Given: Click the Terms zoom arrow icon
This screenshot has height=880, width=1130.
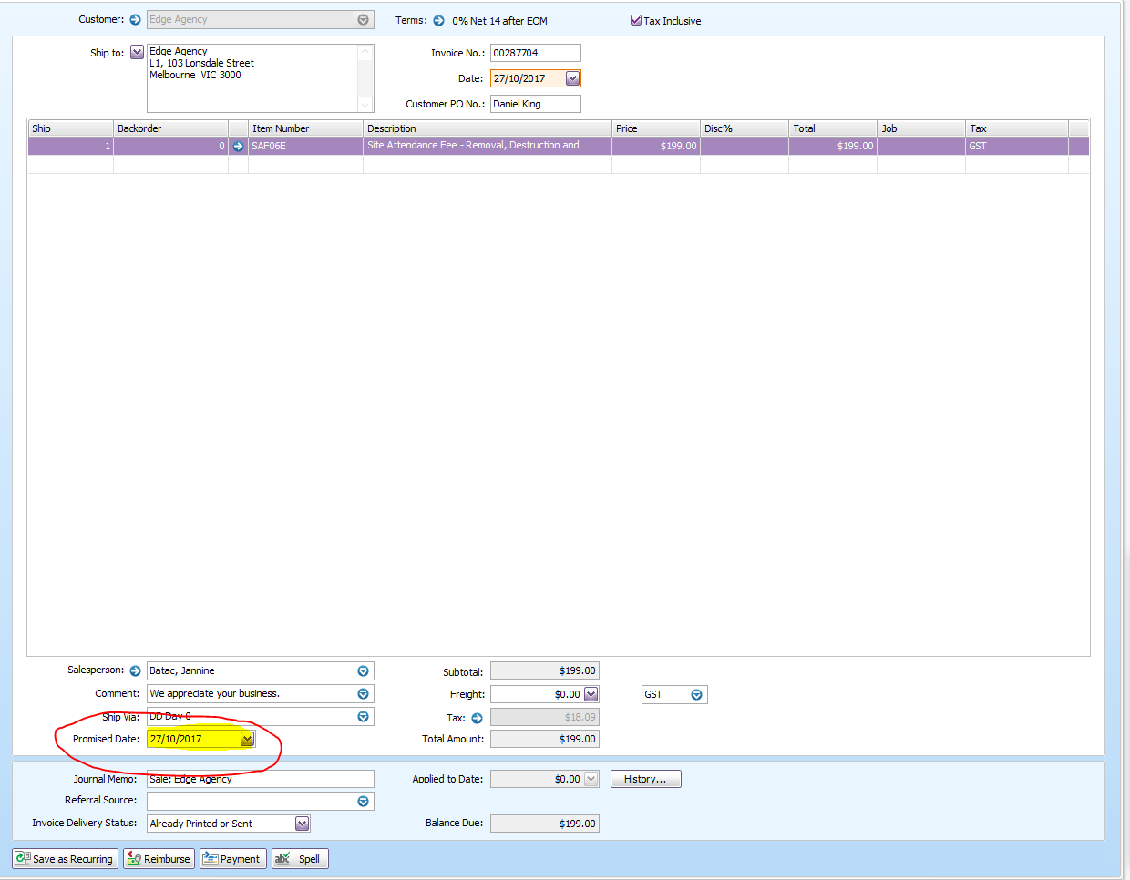Looking at the screenshot, I should point(438,20).
